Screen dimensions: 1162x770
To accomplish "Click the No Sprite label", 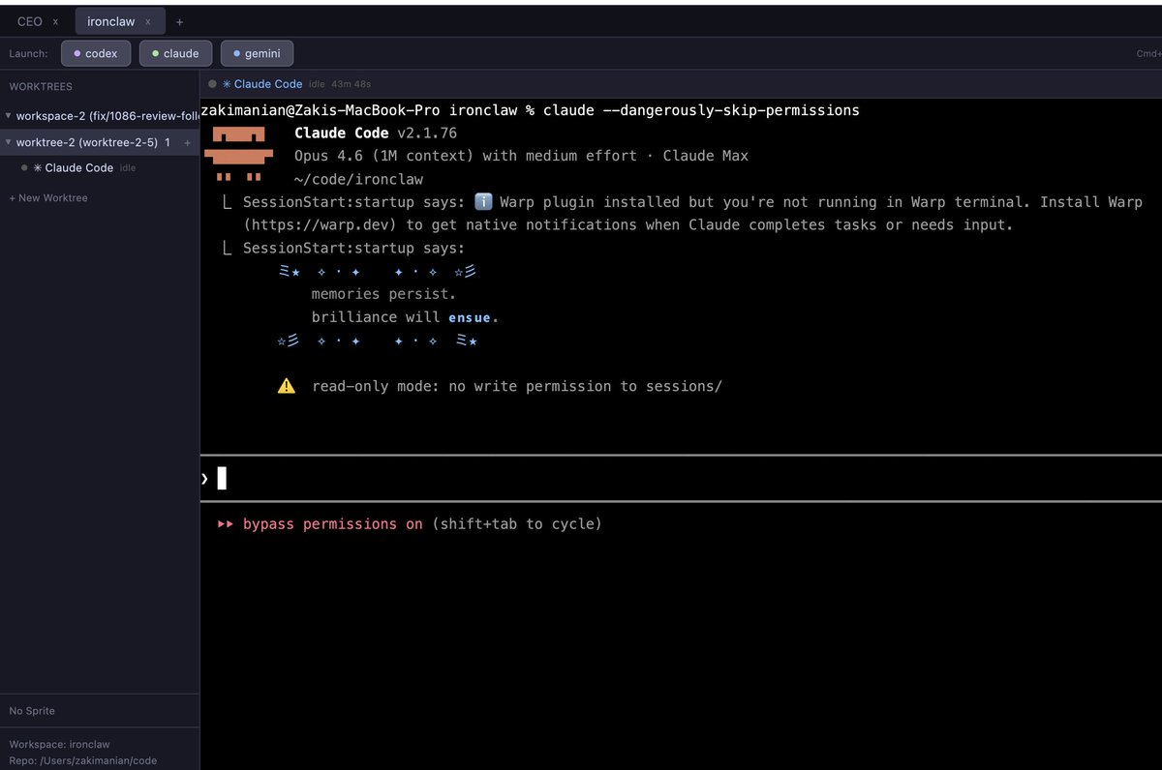I will 32,711.
